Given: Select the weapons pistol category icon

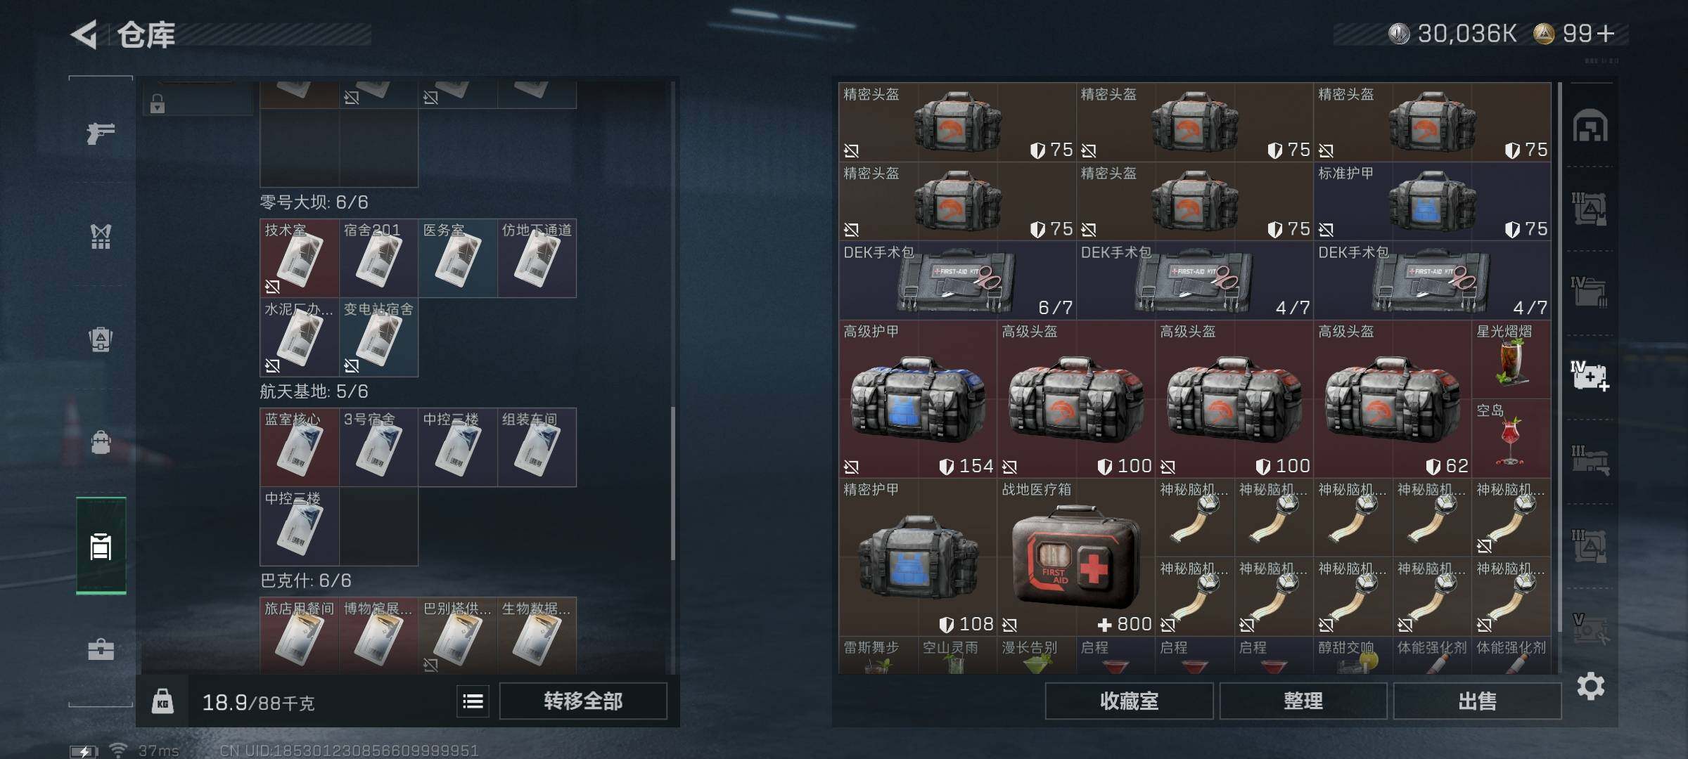Looking at the screenshot, I should [101, 133].
